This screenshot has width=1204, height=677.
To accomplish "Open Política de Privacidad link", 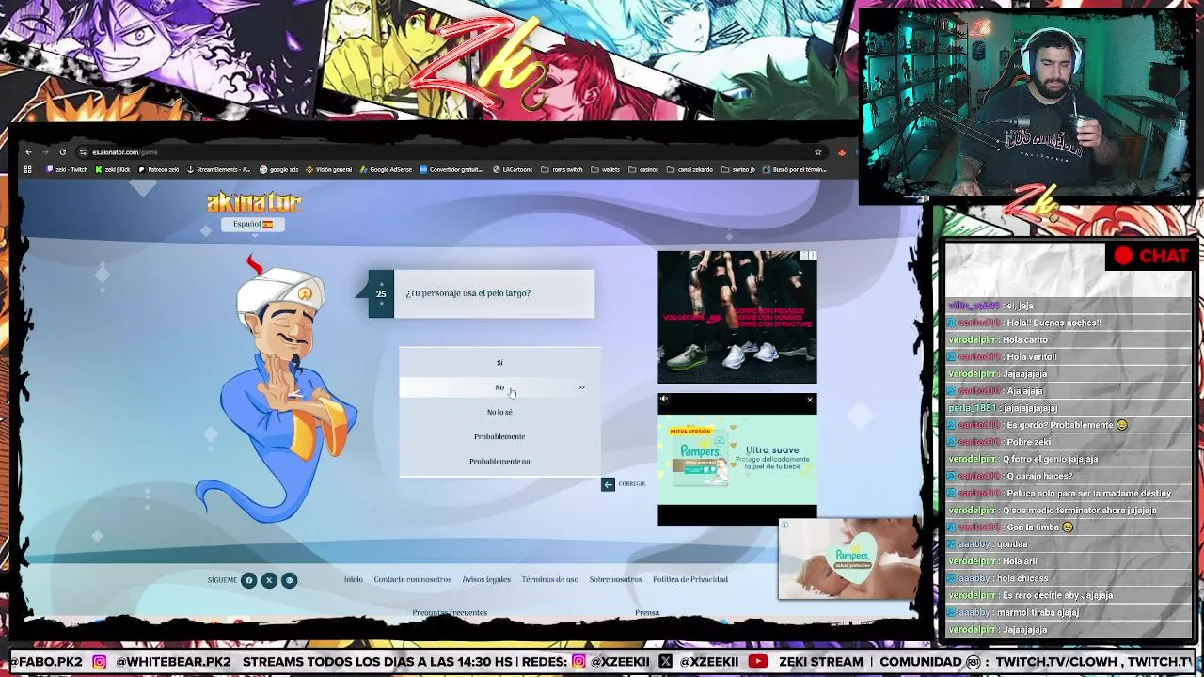I will click(x=690, y=579).
